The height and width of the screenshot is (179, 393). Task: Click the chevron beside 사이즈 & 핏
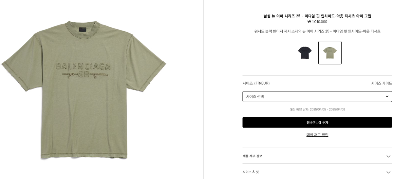point(388,172)
